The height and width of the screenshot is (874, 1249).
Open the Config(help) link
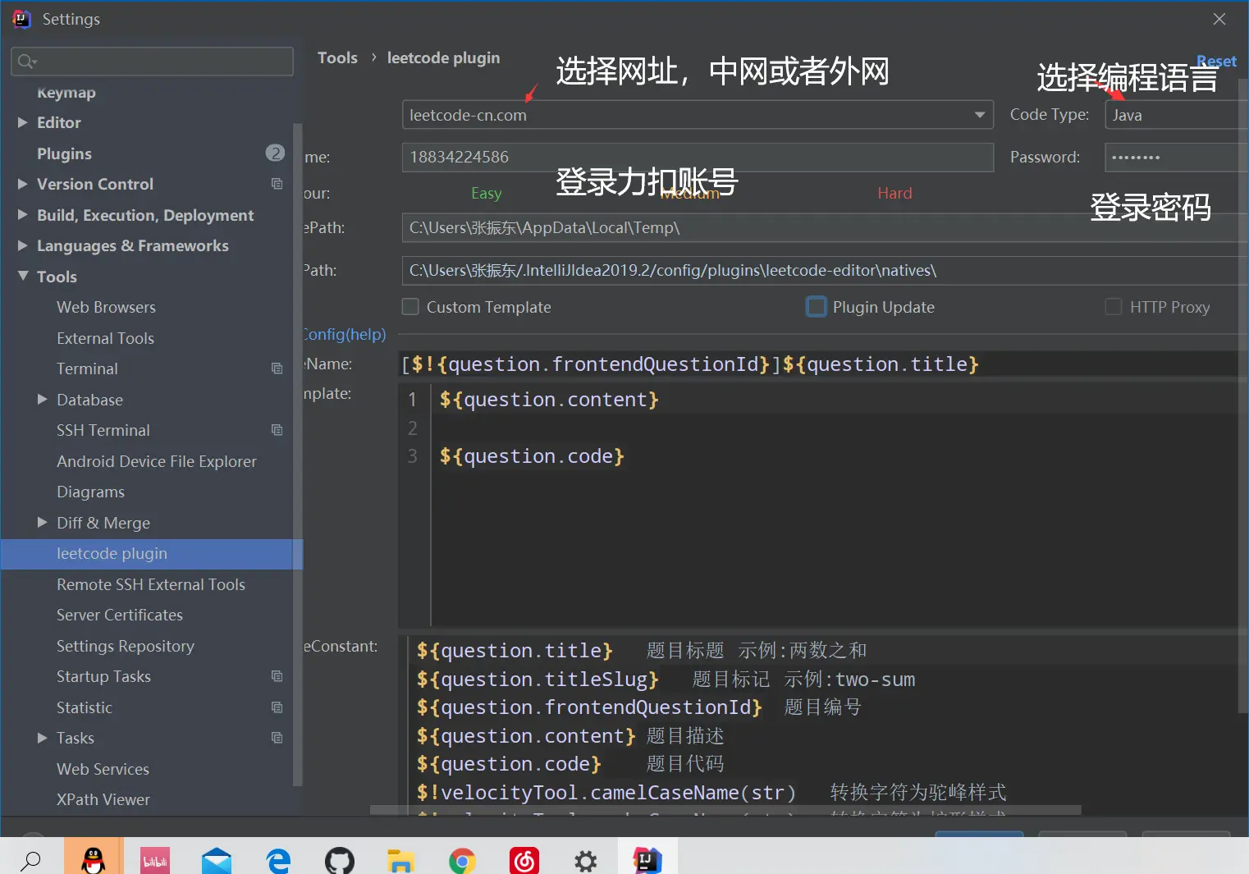[x=345, y=334]
